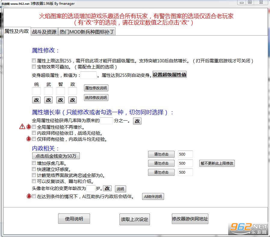
Task: Focus the 变身超级属性 value field
Action: tap(88, 75)
